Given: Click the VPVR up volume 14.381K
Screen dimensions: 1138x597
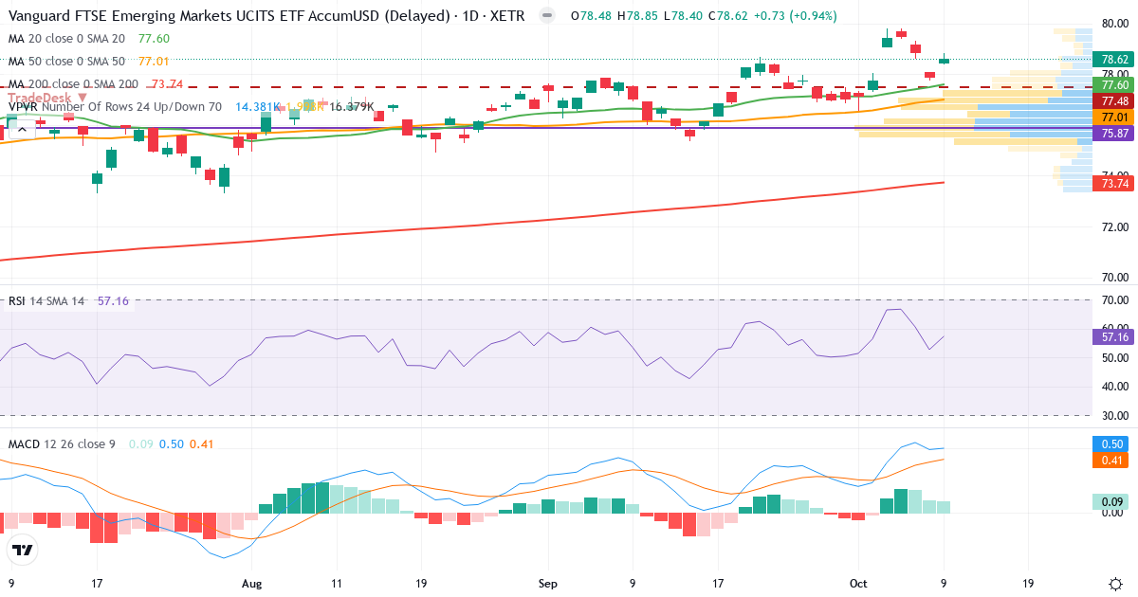Looking at the screenshot, I should click(x=258, y=107).
